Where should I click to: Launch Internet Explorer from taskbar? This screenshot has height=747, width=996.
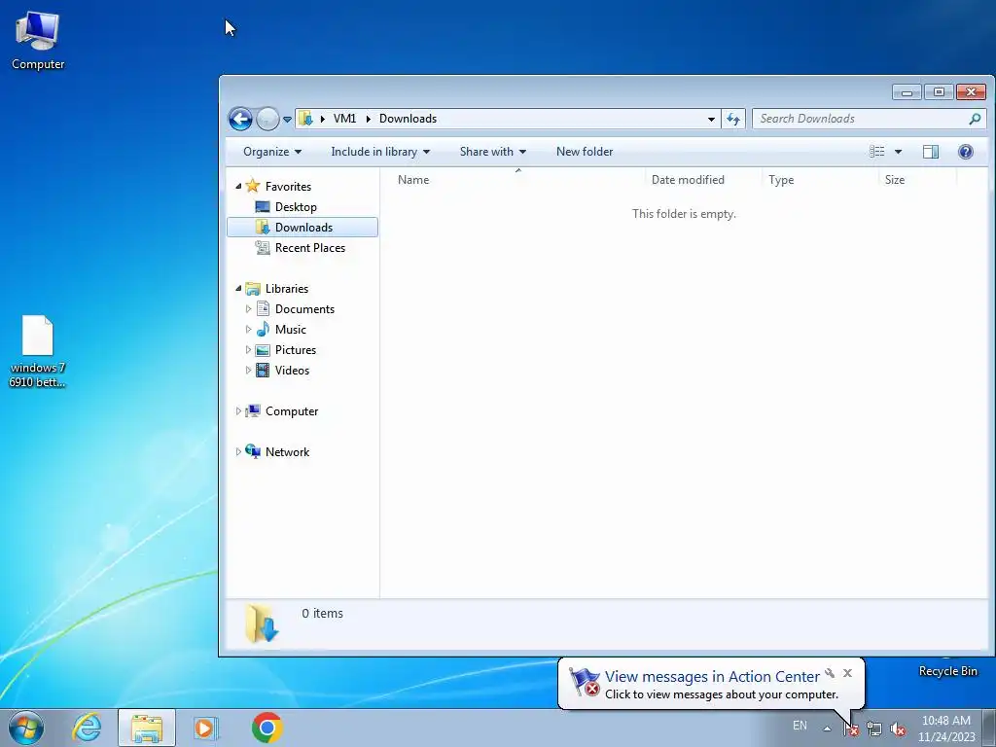tap(87, 728)
